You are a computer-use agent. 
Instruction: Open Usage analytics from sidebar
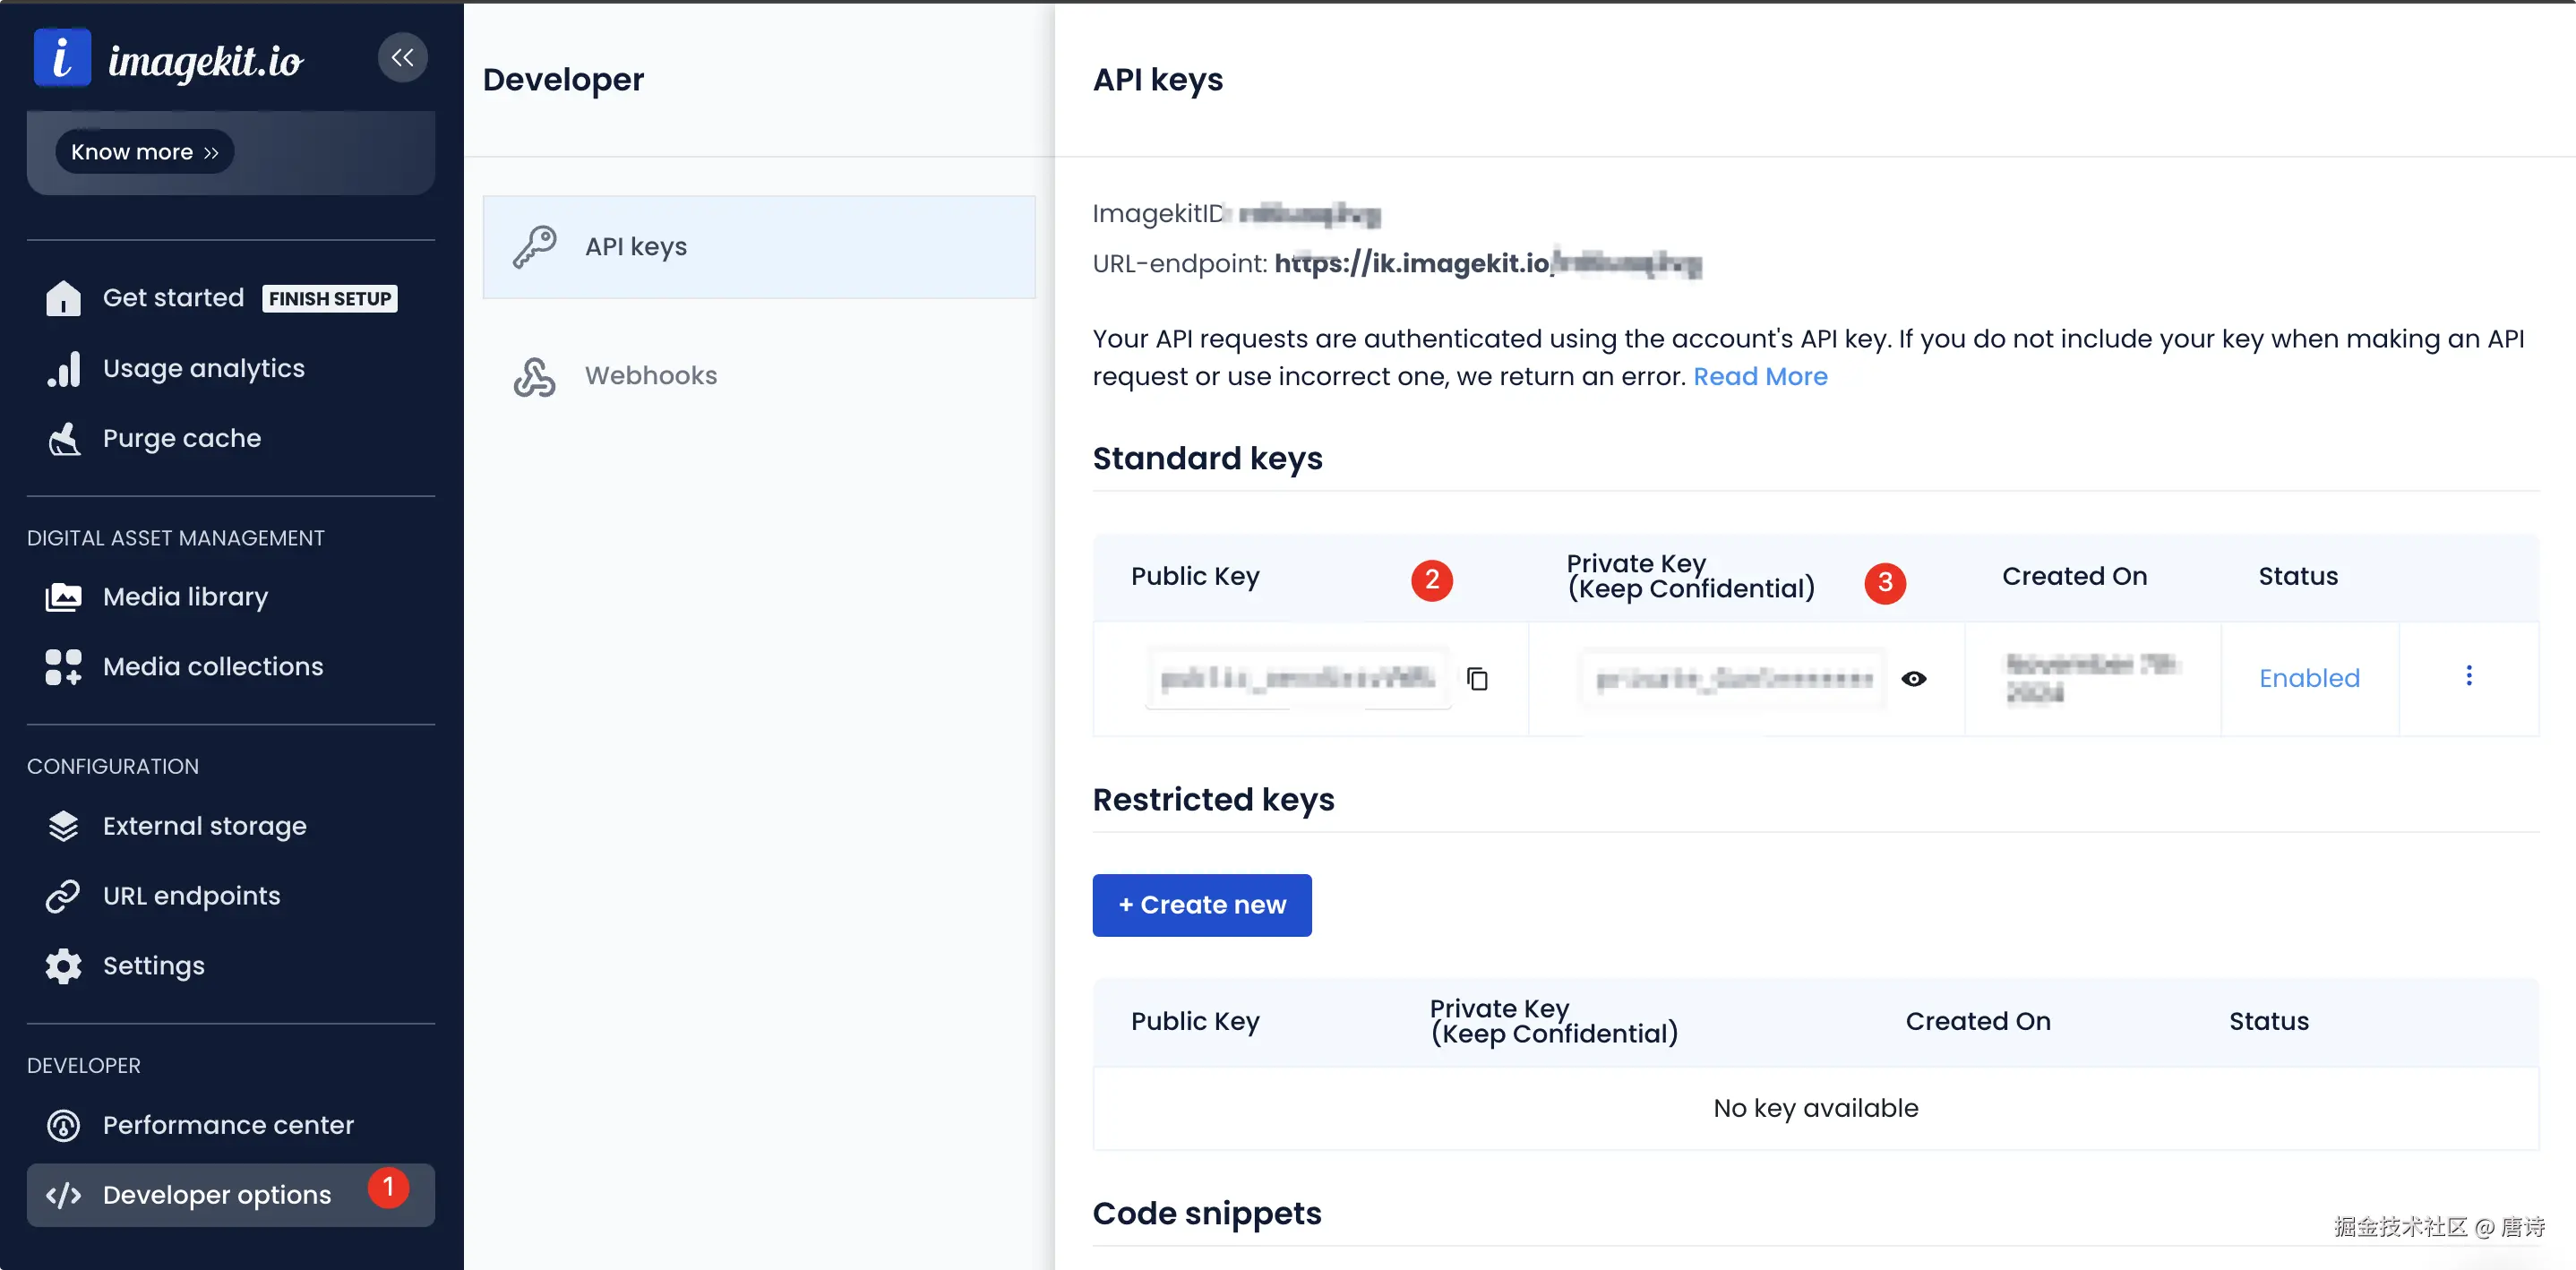(203, 368)
